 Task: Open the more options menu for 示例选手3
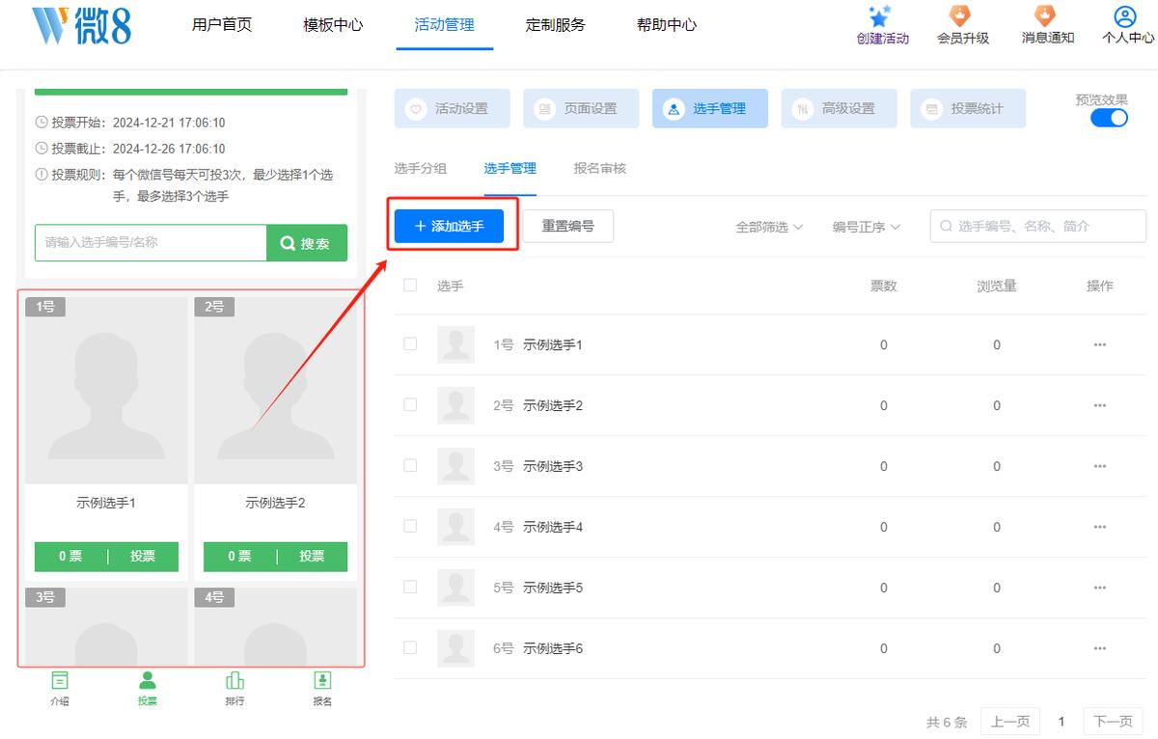1099,467
